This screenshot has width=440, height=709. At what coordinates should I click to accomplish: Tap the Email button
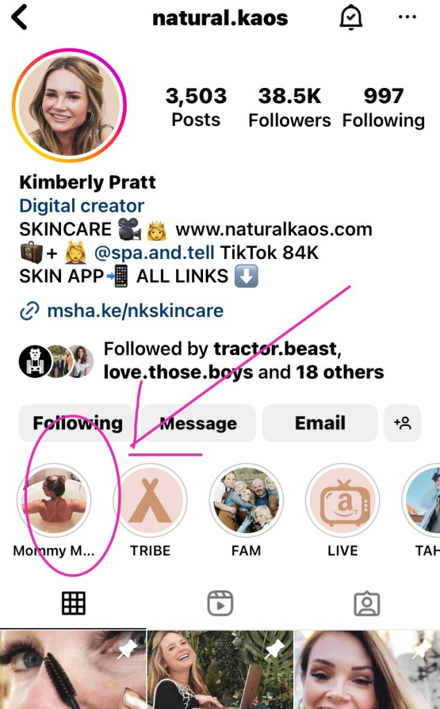[320, 423]
